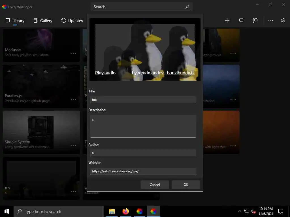
Task: Click the Lively Wallpaper app logo
Action: tap(5, 7)
